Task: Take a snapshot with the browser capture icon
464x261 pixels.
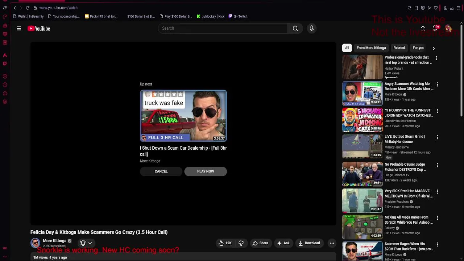Action: [x=416, y=8]
